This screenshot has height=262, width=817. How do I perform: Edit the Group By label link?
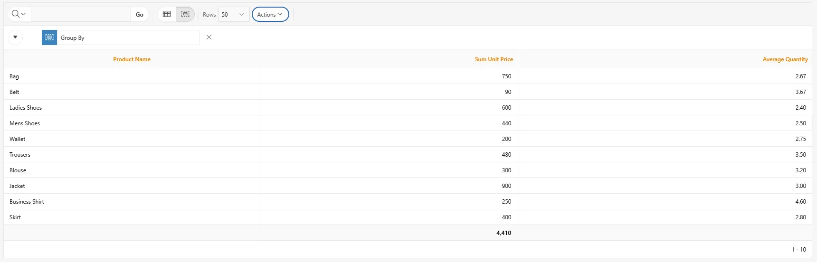pos(73,38)
